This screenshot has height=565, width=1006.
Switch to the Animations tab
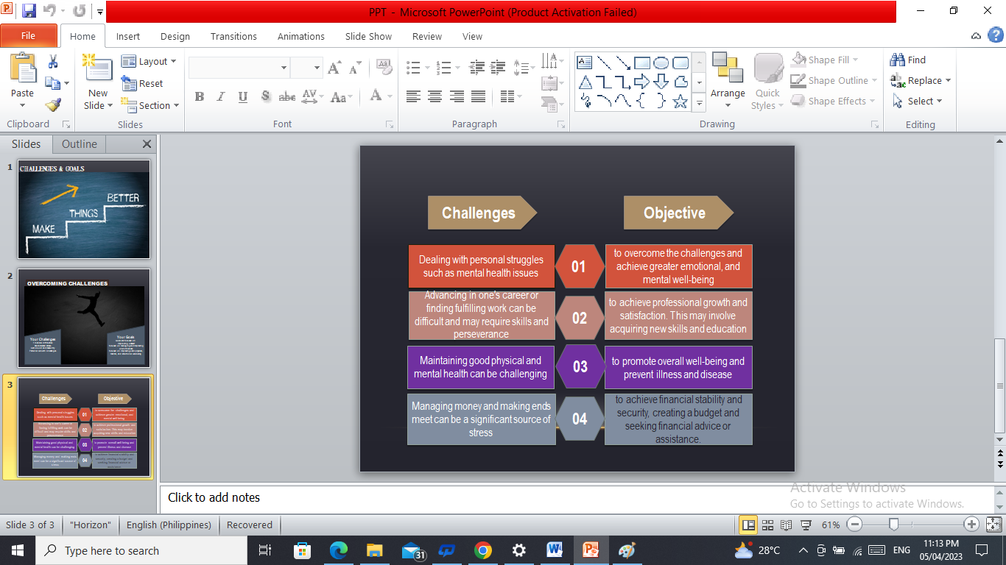point(301,36)
